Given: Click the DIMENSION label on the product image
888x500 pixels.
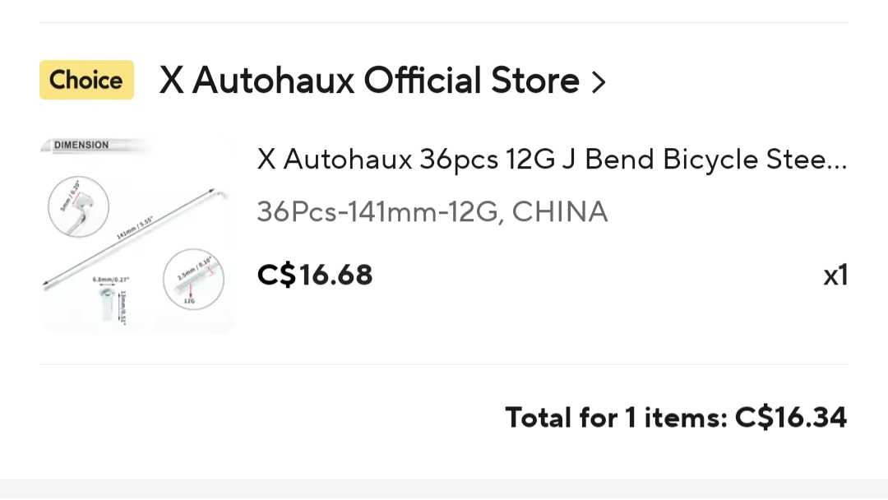Looking at the screenshot, I should click(81, 146).
